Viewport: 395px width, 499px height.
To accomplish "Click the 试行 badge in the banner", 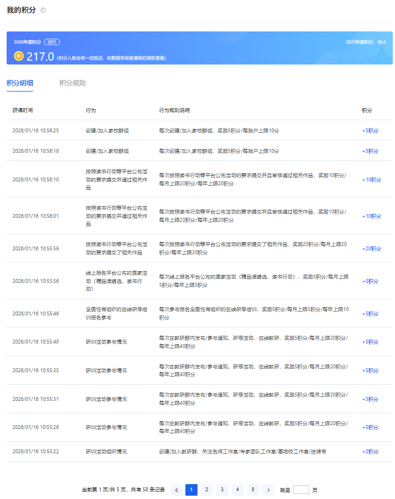I will coord(52,42).
